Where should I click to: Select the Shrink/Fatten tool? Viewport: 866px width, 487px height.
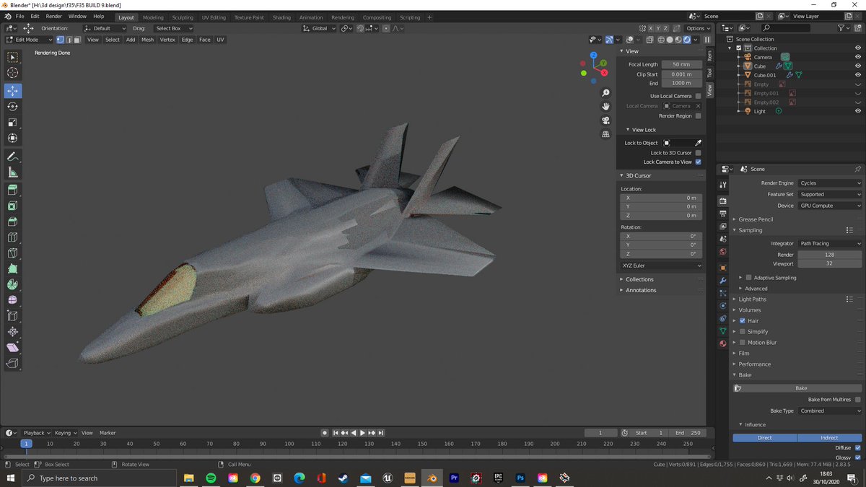point(13,332)
